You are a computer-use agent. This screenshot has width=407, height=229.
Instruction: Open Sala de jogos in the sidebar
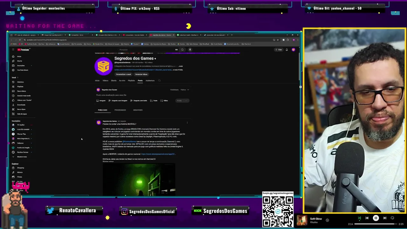point(22,114)
